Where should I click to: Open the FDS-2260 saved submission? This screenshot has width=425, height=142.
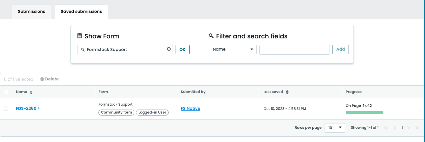pos(28,108)
